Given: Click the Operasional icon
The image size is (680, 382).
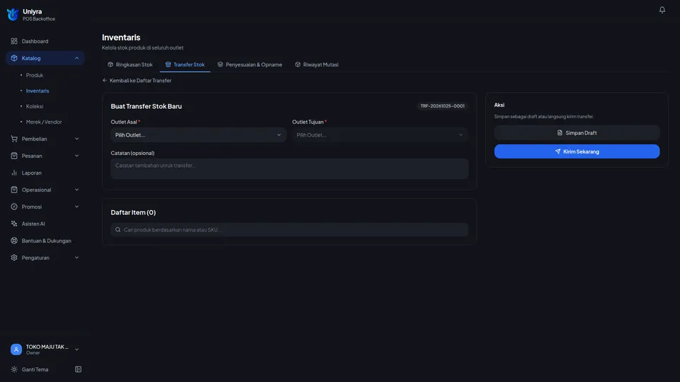Looking at the screenshot, I should click(x=14, y=190).
